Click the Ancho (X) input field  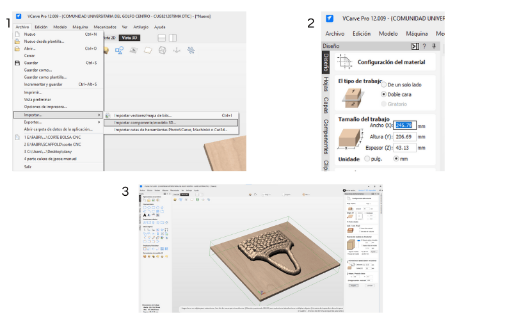(x=404, y=125)
